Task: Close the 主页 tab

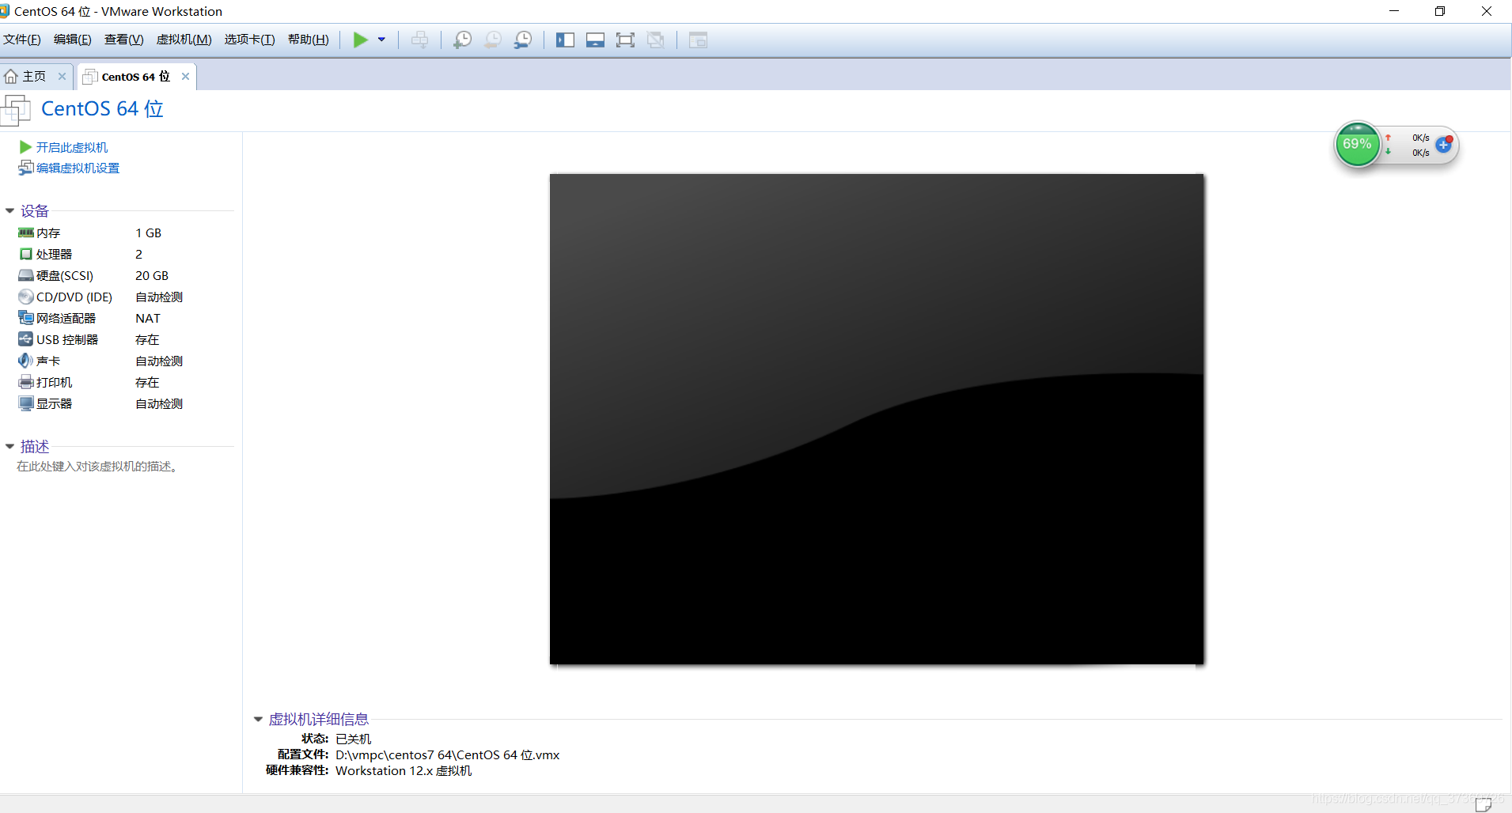Action: coord(62,77)
